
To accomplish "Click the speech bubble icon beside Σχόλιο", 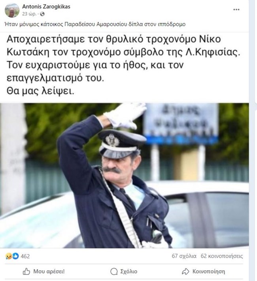I will [x=114, y=272].
